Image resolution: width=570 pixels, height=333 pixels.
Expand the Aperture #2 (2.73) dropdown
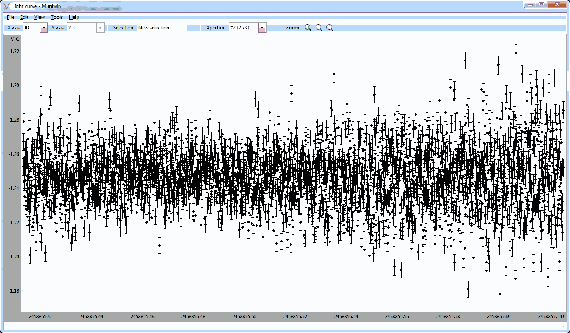[262, 28]
